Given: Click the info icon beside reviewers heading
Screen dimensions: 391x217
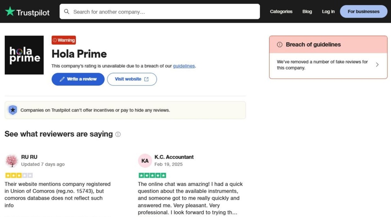Looking at the screenshot, I should 118,135.
